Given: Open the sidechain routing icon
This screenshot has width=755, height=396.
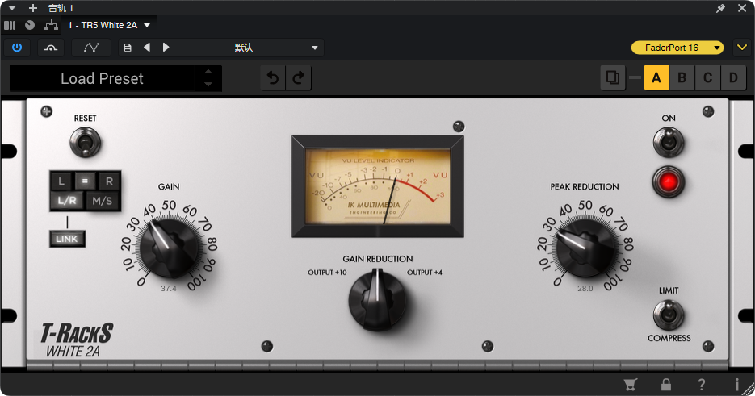Looking at the screenshot, I should pyautogui.click(x=51, y=48).
